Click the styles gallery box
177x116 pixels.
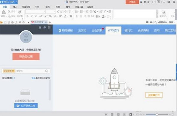pos(135,14)
